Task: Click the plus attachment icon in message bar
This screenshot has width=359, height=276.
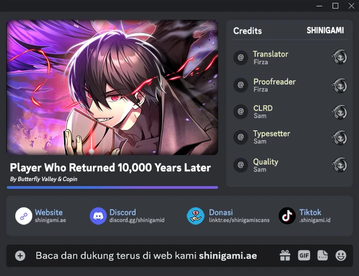Action: 20,256
